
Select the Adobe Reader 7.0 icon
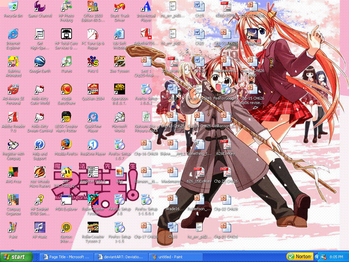click(x=13, y=117)
